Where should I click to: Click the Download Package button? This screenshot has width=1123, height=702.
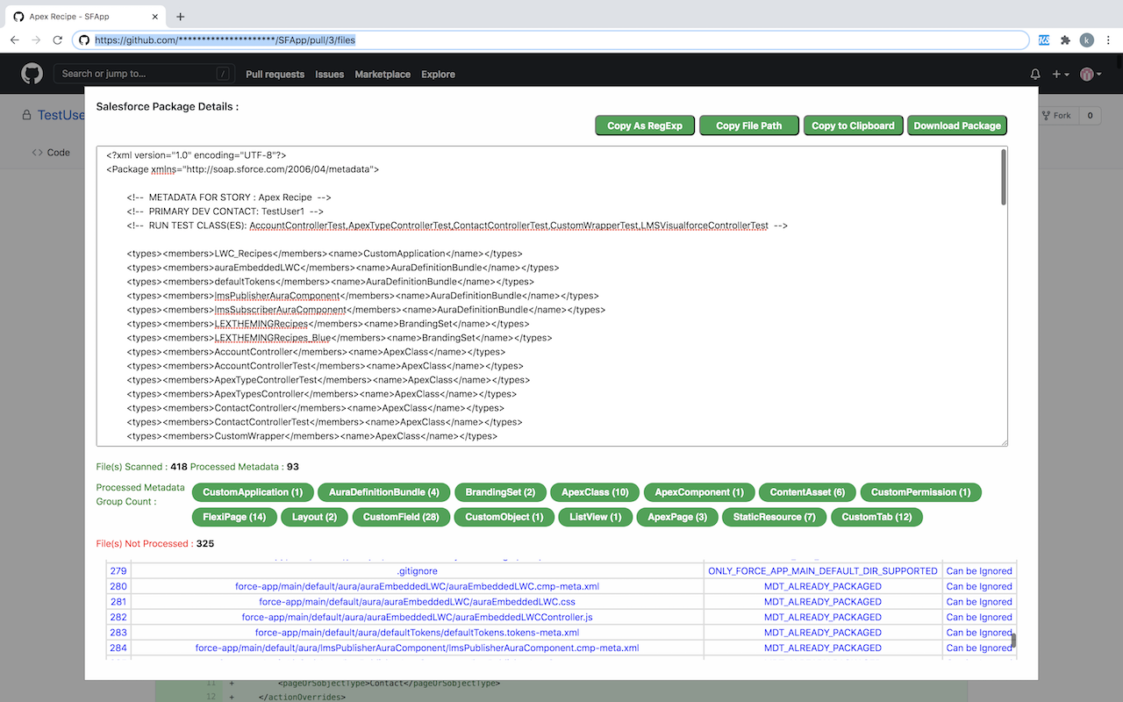pyautogui.click(x=957, y=125)
